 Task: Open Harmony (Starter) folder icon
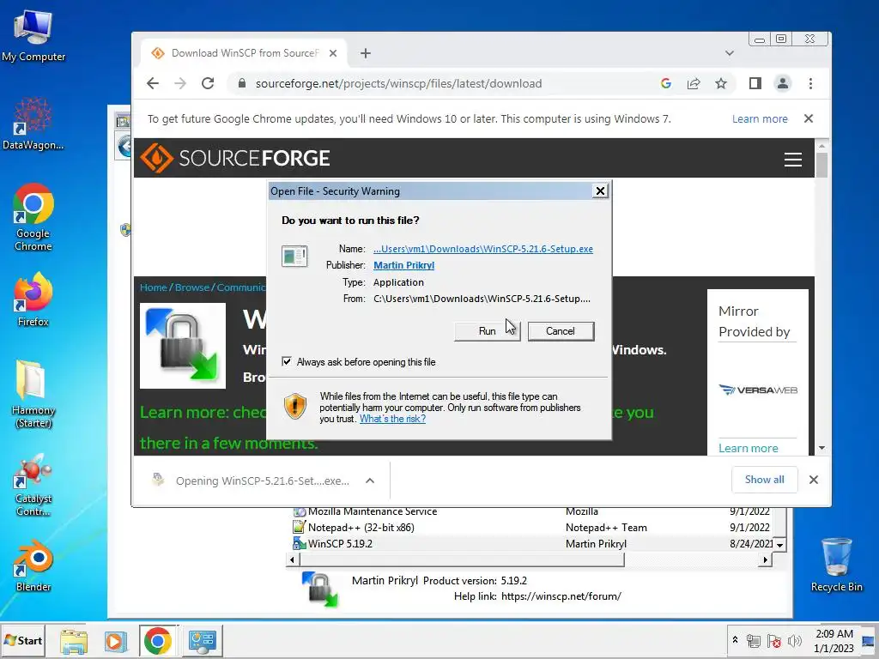pyautogui.click(x=33, y=395)
